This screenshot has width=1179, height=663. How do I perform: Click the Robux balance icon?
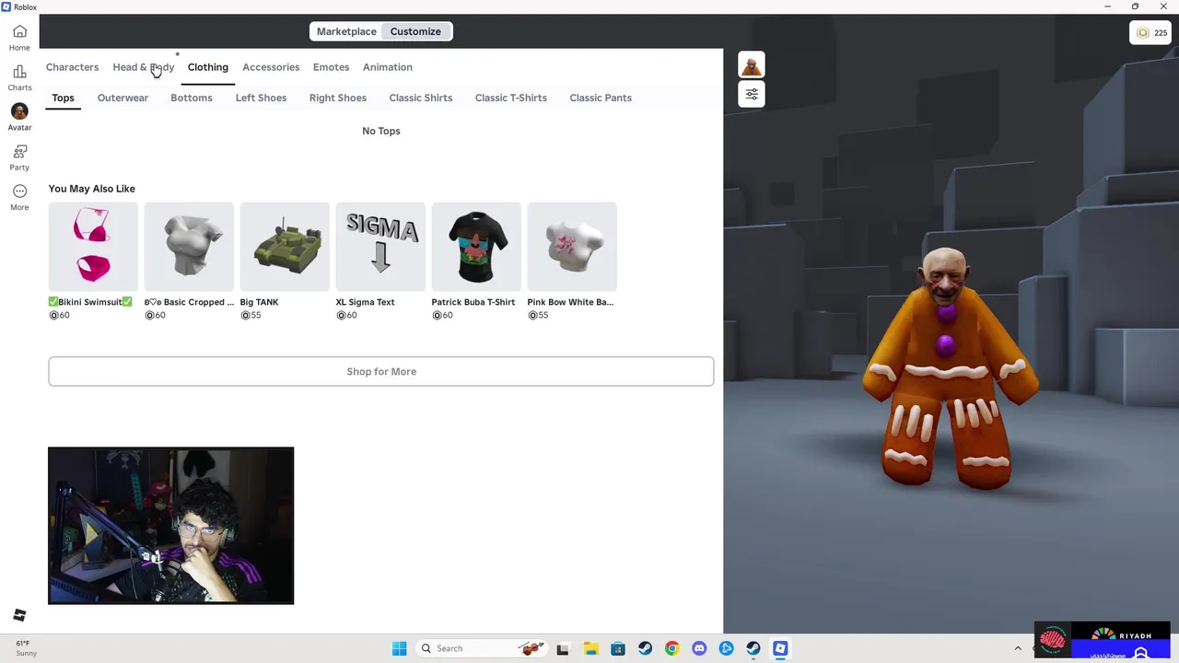point(1143,33)
